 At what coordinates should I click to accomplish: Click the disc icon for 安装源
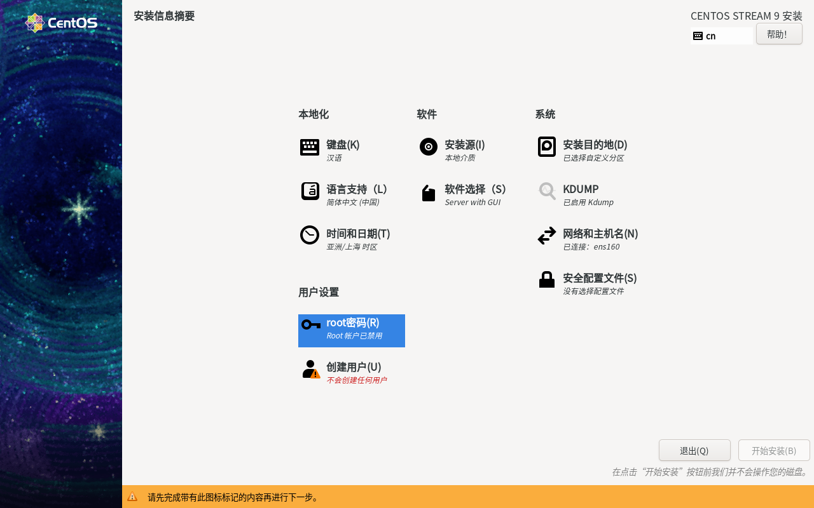[429, 147]
